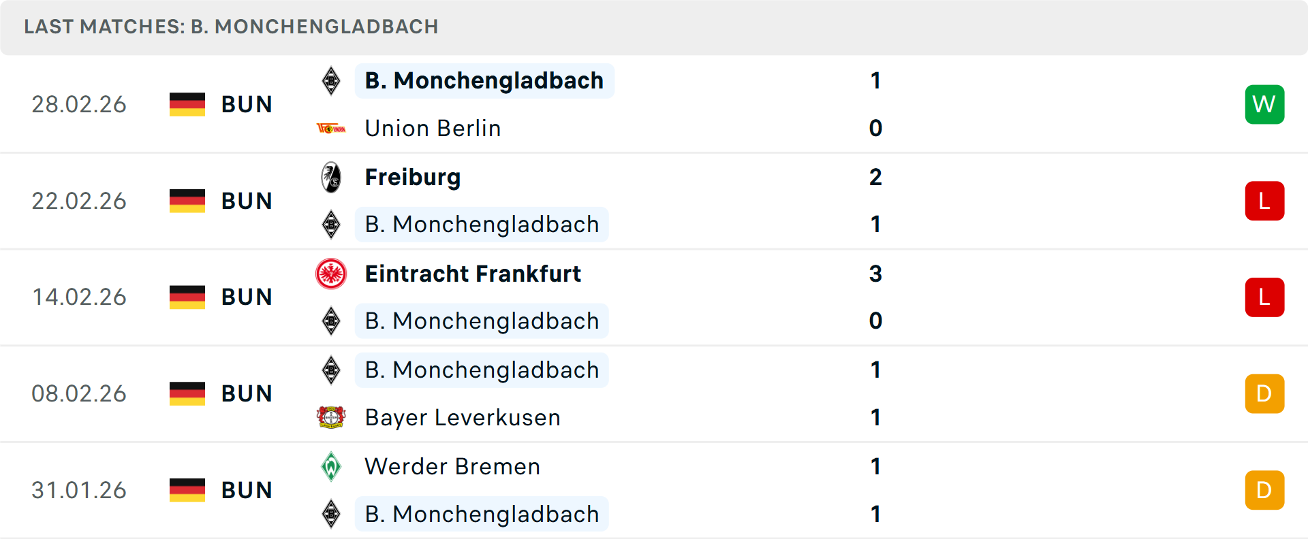Click the German flag beside the 28.02.26 match
1308x539 pixels.
(187, 104)
